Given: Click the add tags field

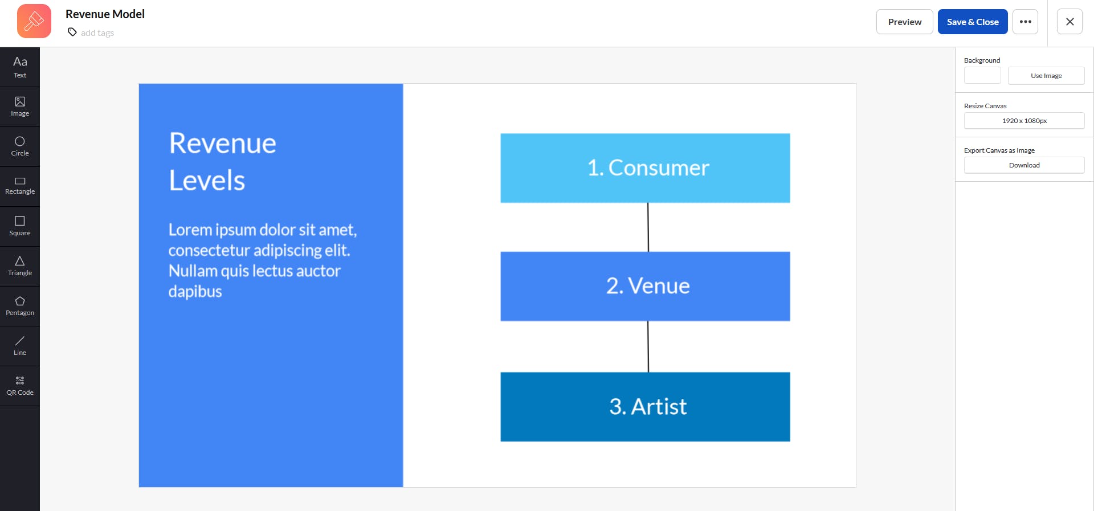Looking at the screenshot, I should [97, 32].
